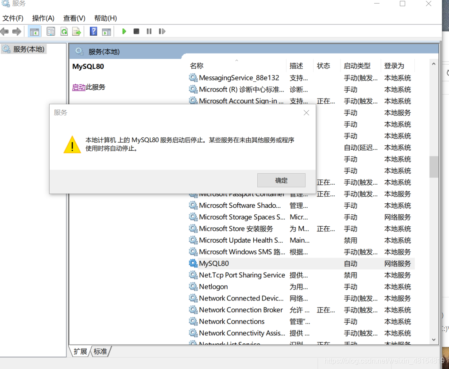Image resolution: width=449 pixels, height=369 pixels.
Task: Select Microsoft Store 安装服务 row
Action: (301, 228)
